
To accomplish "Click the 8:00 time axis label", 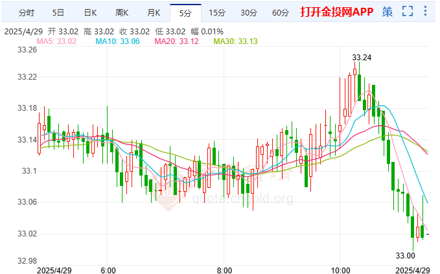I will pos(224,270).
